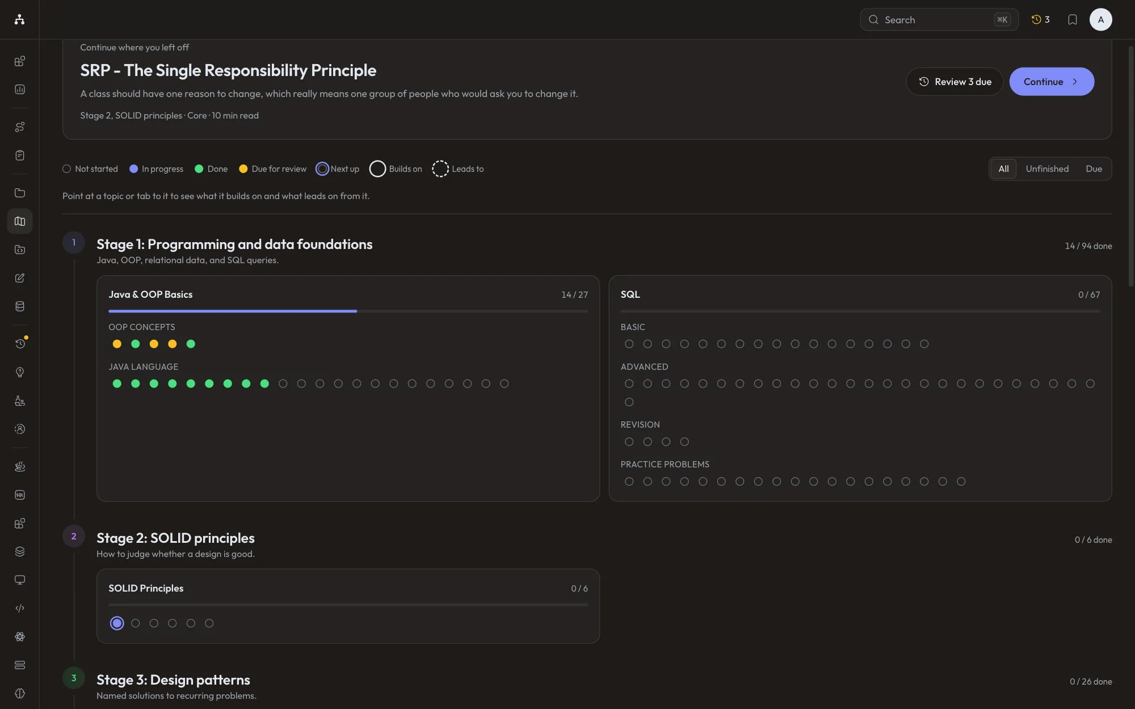Open the code folder sidebar icon
The width and height of the screenshot is (1135, 709).
[20, 250]
